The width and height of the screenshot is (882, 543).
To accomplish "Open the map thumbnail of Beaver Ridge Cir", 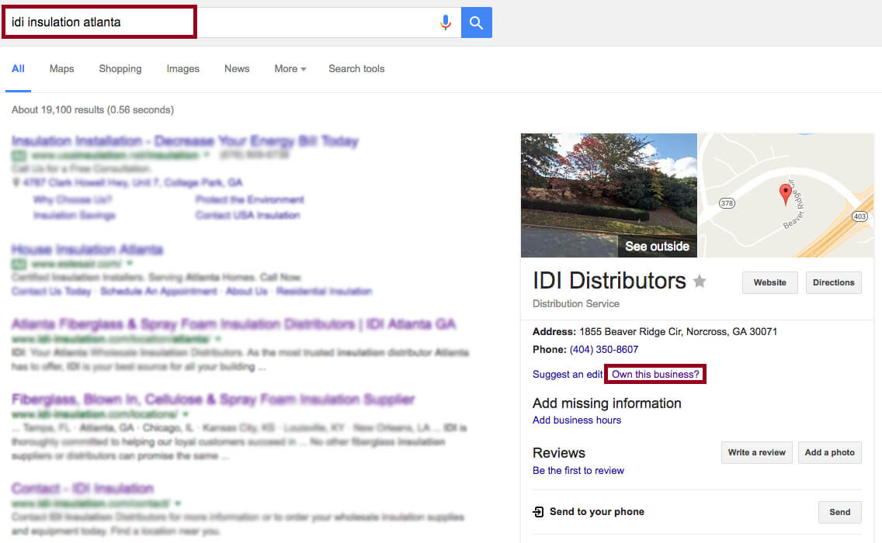I will point(786,195).
